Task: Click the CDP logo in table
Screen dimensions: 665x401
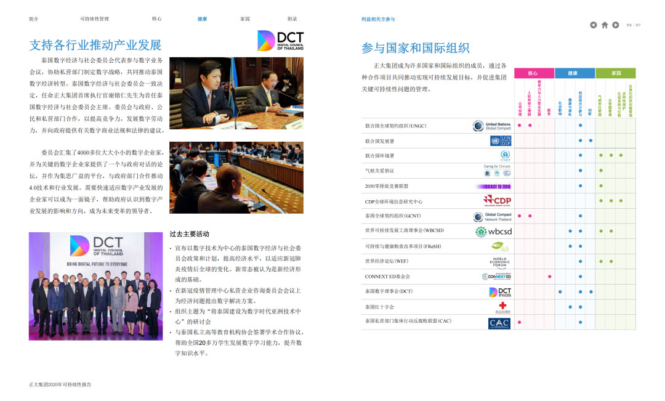Action: point(497,201)
